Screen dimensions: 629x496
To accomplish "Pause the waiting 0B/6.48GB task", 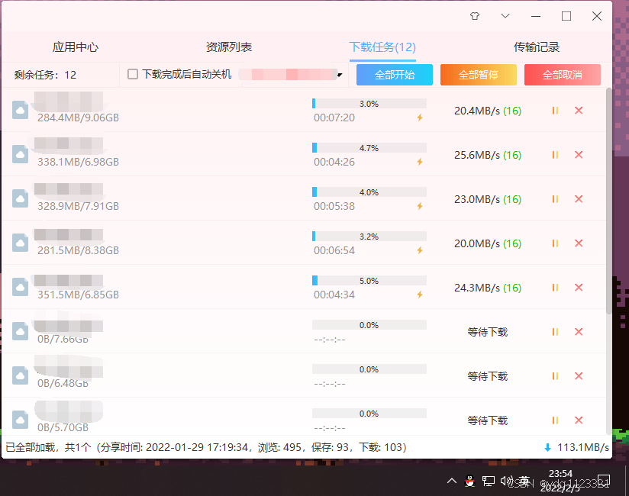I will tap(555, 376).
